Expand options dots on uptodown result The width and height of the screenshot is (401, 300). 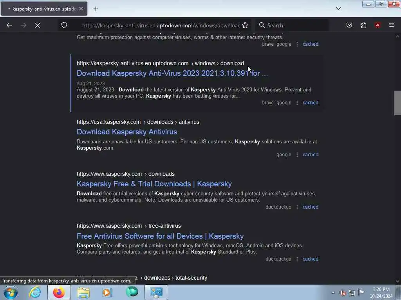[x=297, y=103]
